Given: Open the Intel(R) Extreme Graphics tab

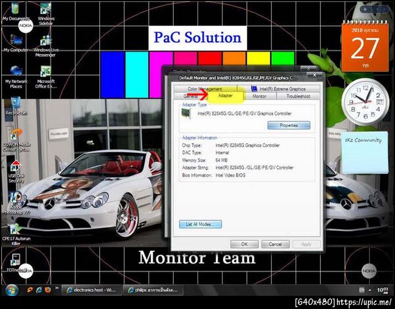Looking at the screenshot, I should [x=278, y=89].
